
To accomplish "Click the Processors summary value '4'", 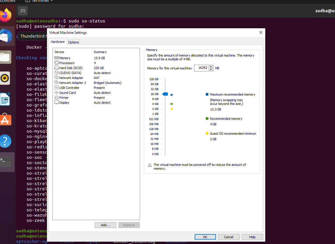I will coord(95,63).
